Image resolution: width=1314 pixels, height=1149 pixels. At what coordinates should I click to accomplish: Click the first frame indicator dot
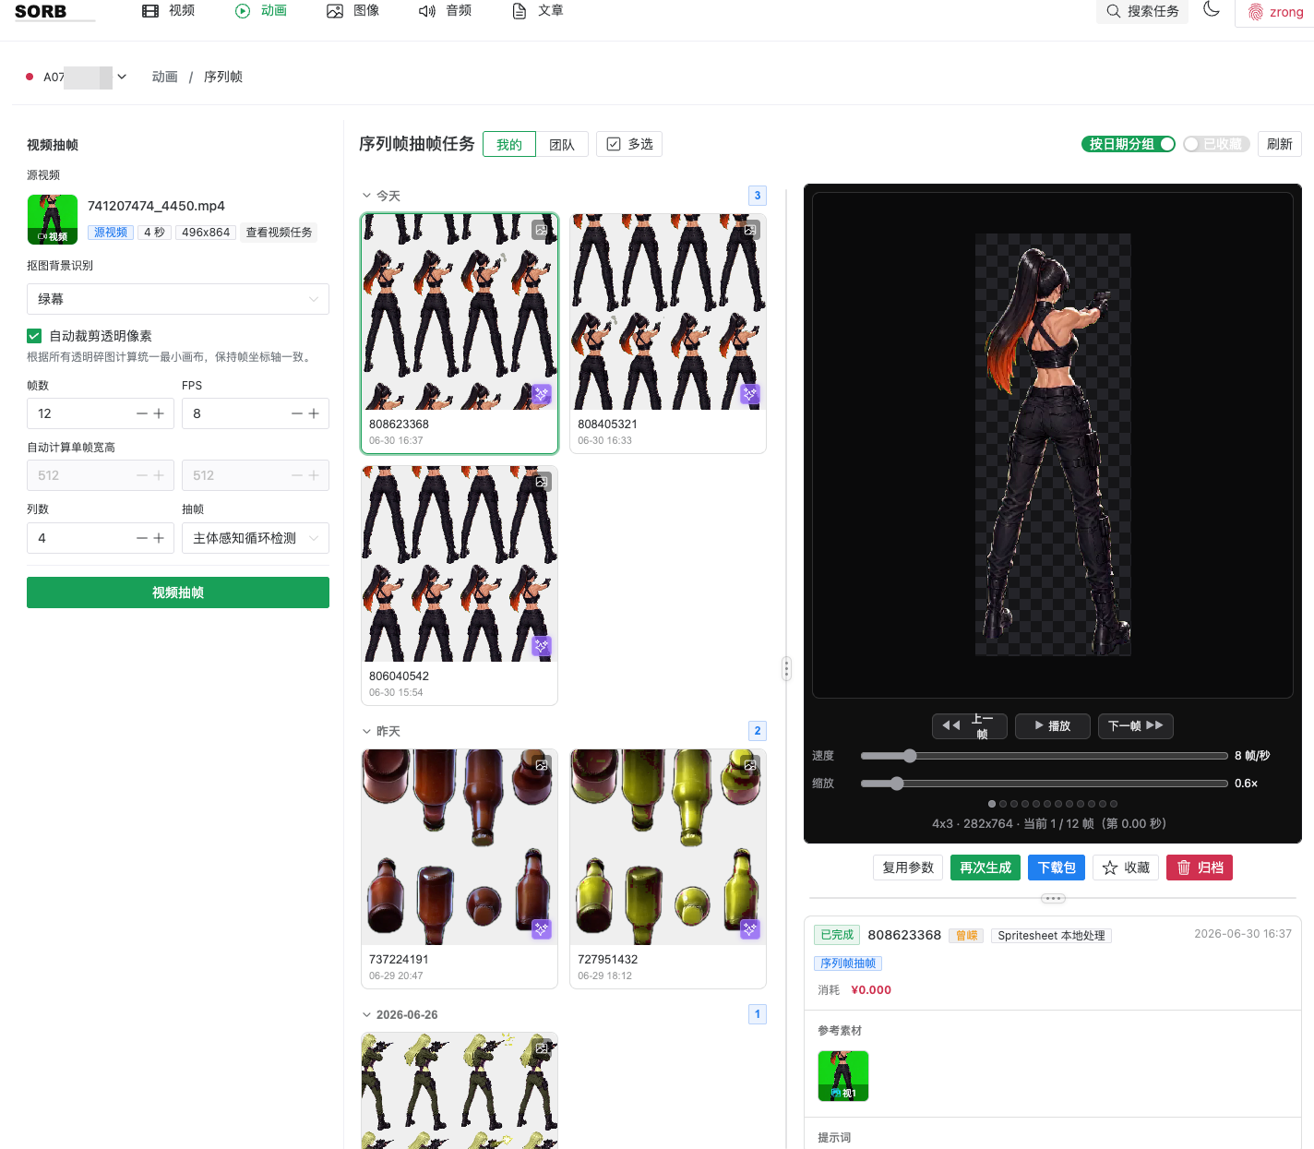[992, 804]
